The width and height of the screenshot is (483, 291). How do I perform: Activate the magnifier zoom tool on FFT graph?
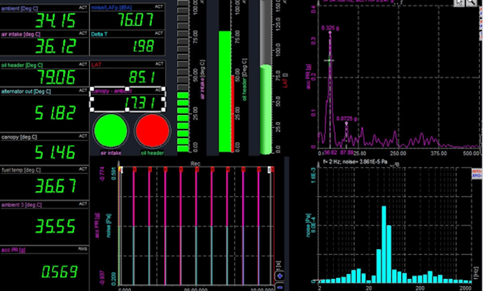471,3
